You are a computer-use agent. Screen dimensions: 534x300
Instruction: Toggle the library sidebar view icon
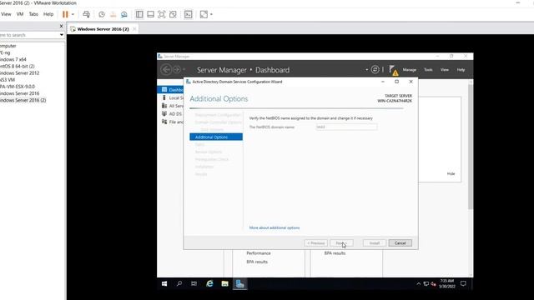[139, 14]
